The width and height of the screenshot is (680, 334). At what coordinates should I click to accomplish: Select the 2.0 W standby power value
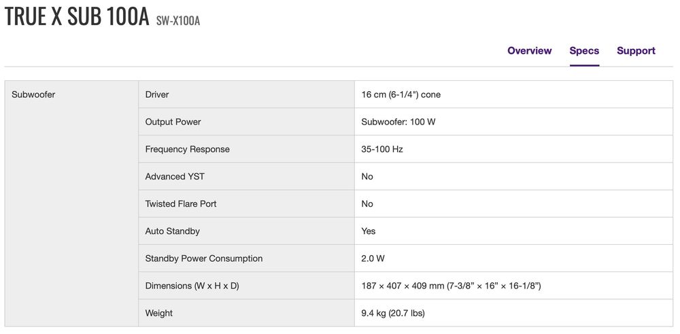click(x=373, y=258)
